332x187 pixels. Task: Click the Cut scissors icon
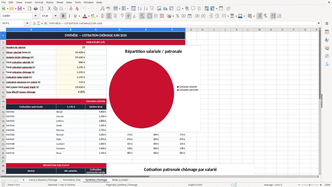point(49,9)
